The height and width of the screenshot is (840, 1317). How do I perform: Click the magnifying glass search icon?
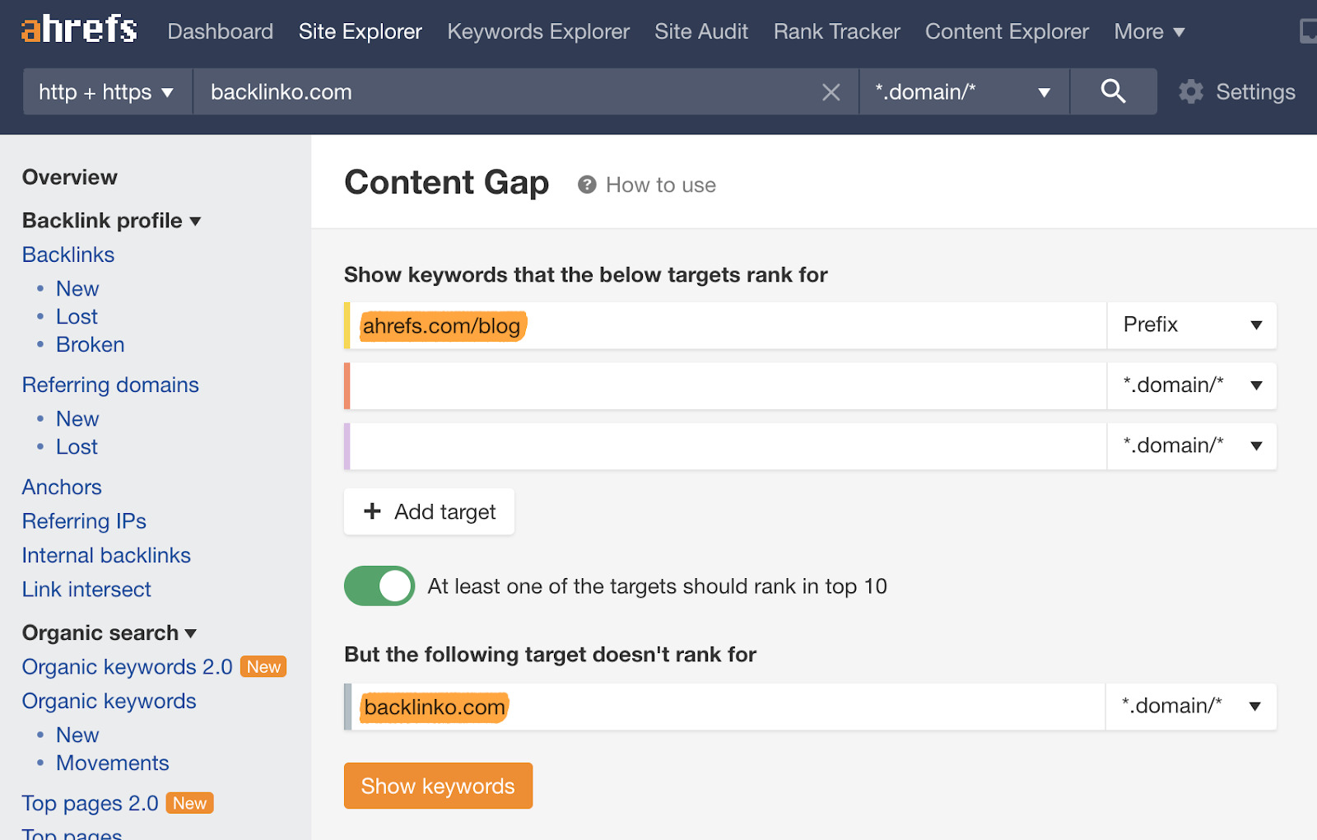pyautogui.click(x=1113, y=91)
